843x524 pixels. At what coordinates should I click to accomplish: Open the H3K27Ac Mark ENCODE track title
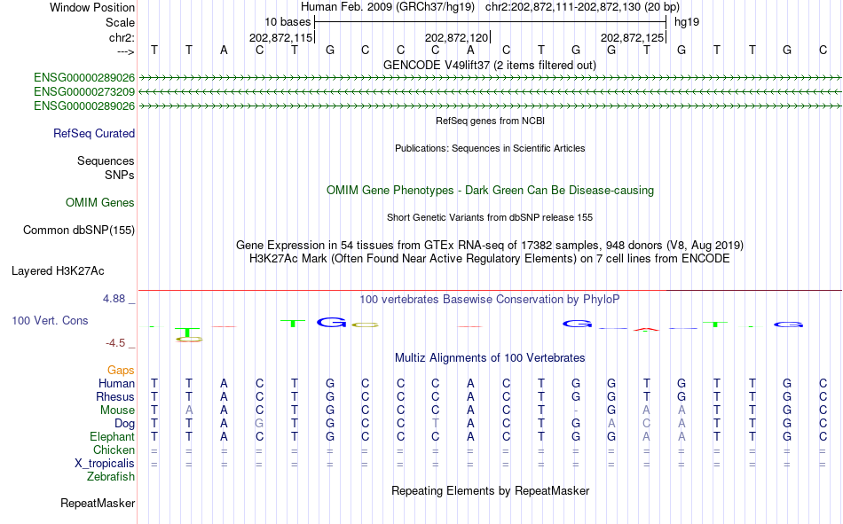click(490, 259)
